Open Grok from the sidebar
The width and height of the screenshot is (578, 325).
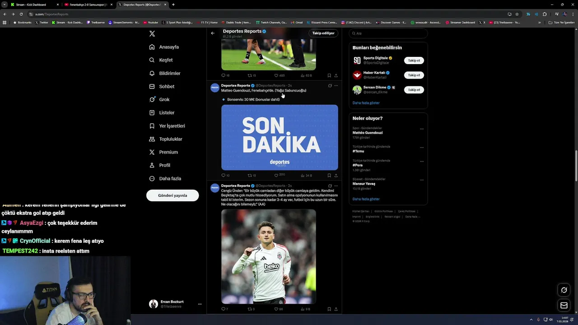(x=159, y=99)
